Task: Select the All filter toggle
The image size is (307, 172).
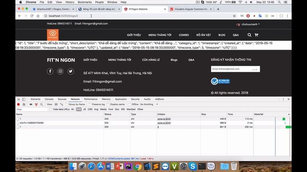Action: tap(72, 109)
